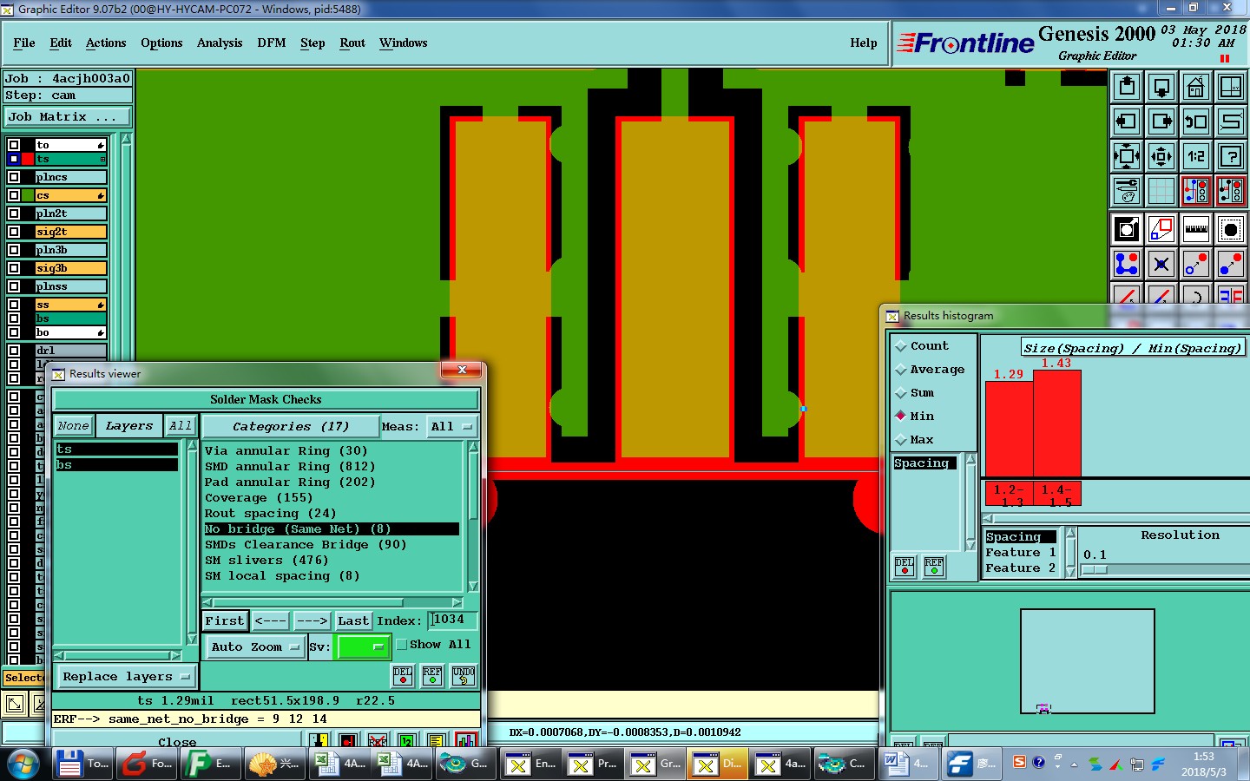Image resolution: width=1250 pixels, height=781 pixels.
Task: Click the red and blue rectangle zoom-area icon
Action: tap(1161, 229)
